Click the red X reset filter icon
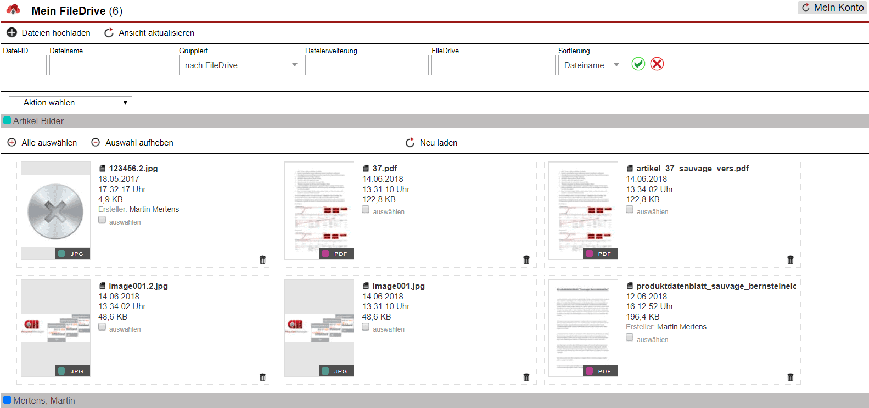 [x=657, y=64]
